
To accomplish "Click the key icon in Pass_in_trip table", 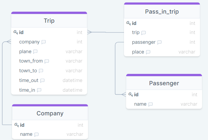I will pyautogui.click(x=128, y=23).
